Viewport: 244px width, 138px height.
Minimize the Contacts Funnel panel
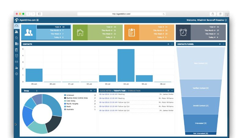click(x=223, y=44)
